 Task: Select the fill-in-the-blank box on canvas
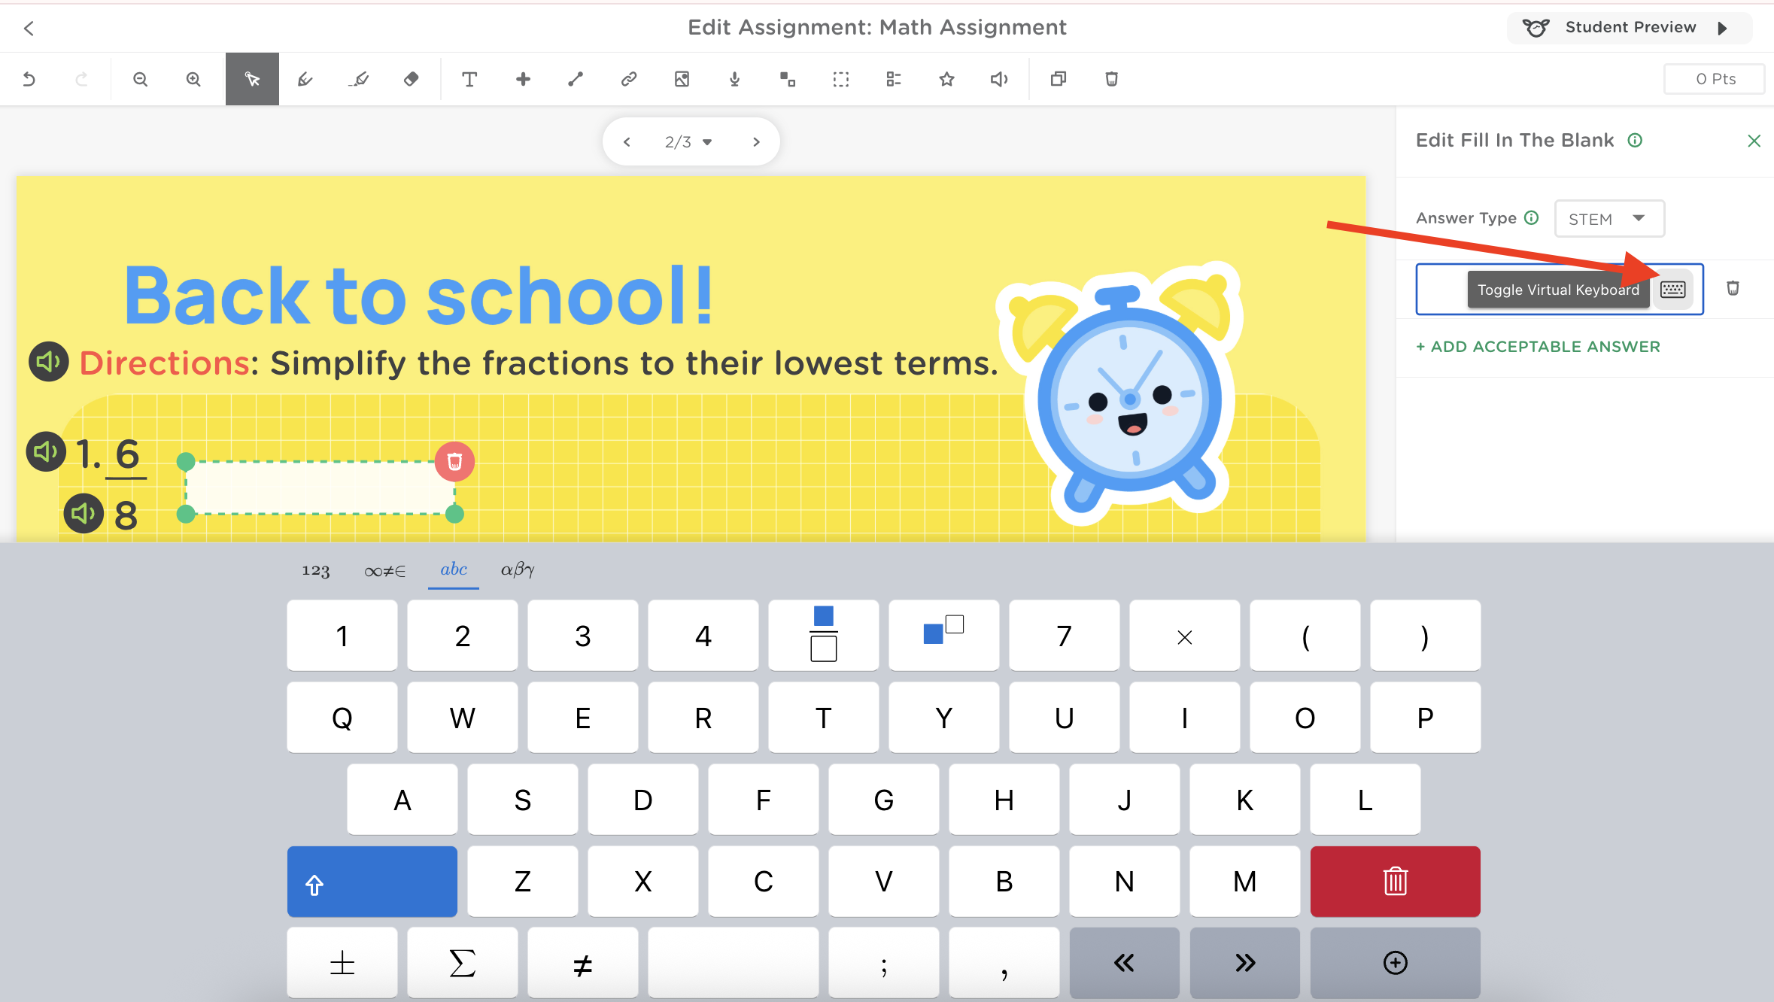coord(320,487)
